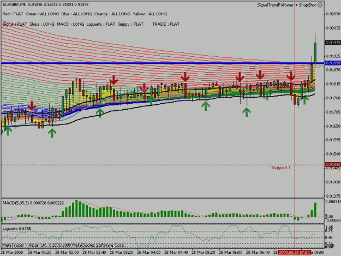Click the 'MACD : LONG' indicator text
This screenshot has width=341, height=256.
point(70,24)
